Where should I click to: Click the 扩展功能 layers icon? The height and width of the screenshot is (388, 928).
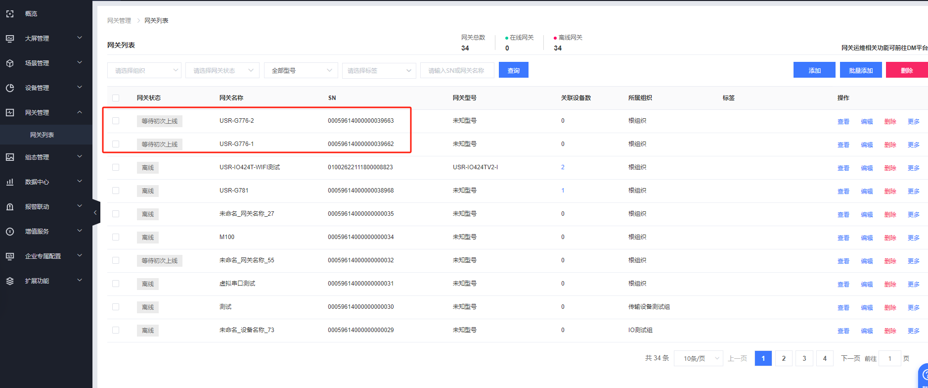(10, 281)
